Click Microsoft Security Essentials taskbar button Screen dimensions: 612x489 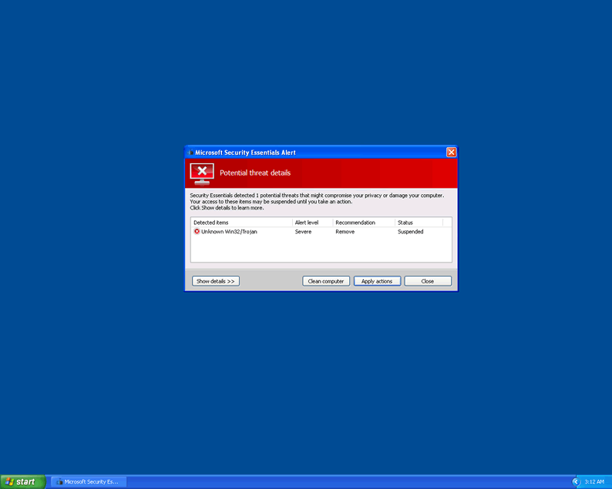tap(88, 481)
